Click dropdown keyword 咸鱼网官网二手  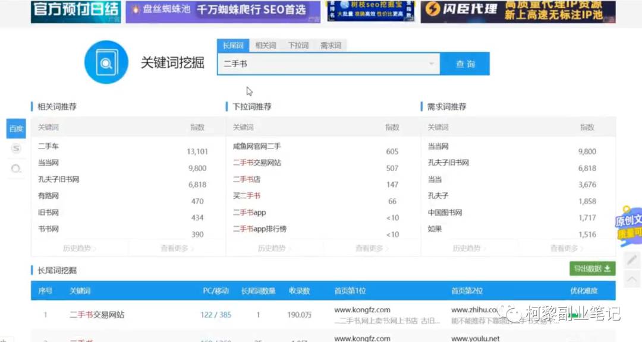(257, 146)
